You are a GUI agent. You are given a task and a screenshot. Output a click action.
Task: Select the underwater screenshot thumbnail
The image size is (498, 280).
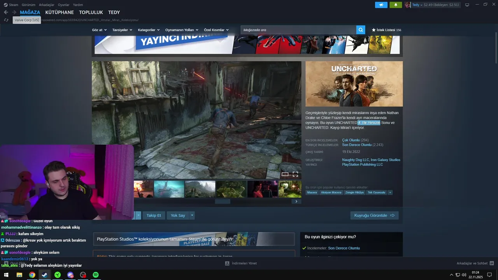point(169,189)
